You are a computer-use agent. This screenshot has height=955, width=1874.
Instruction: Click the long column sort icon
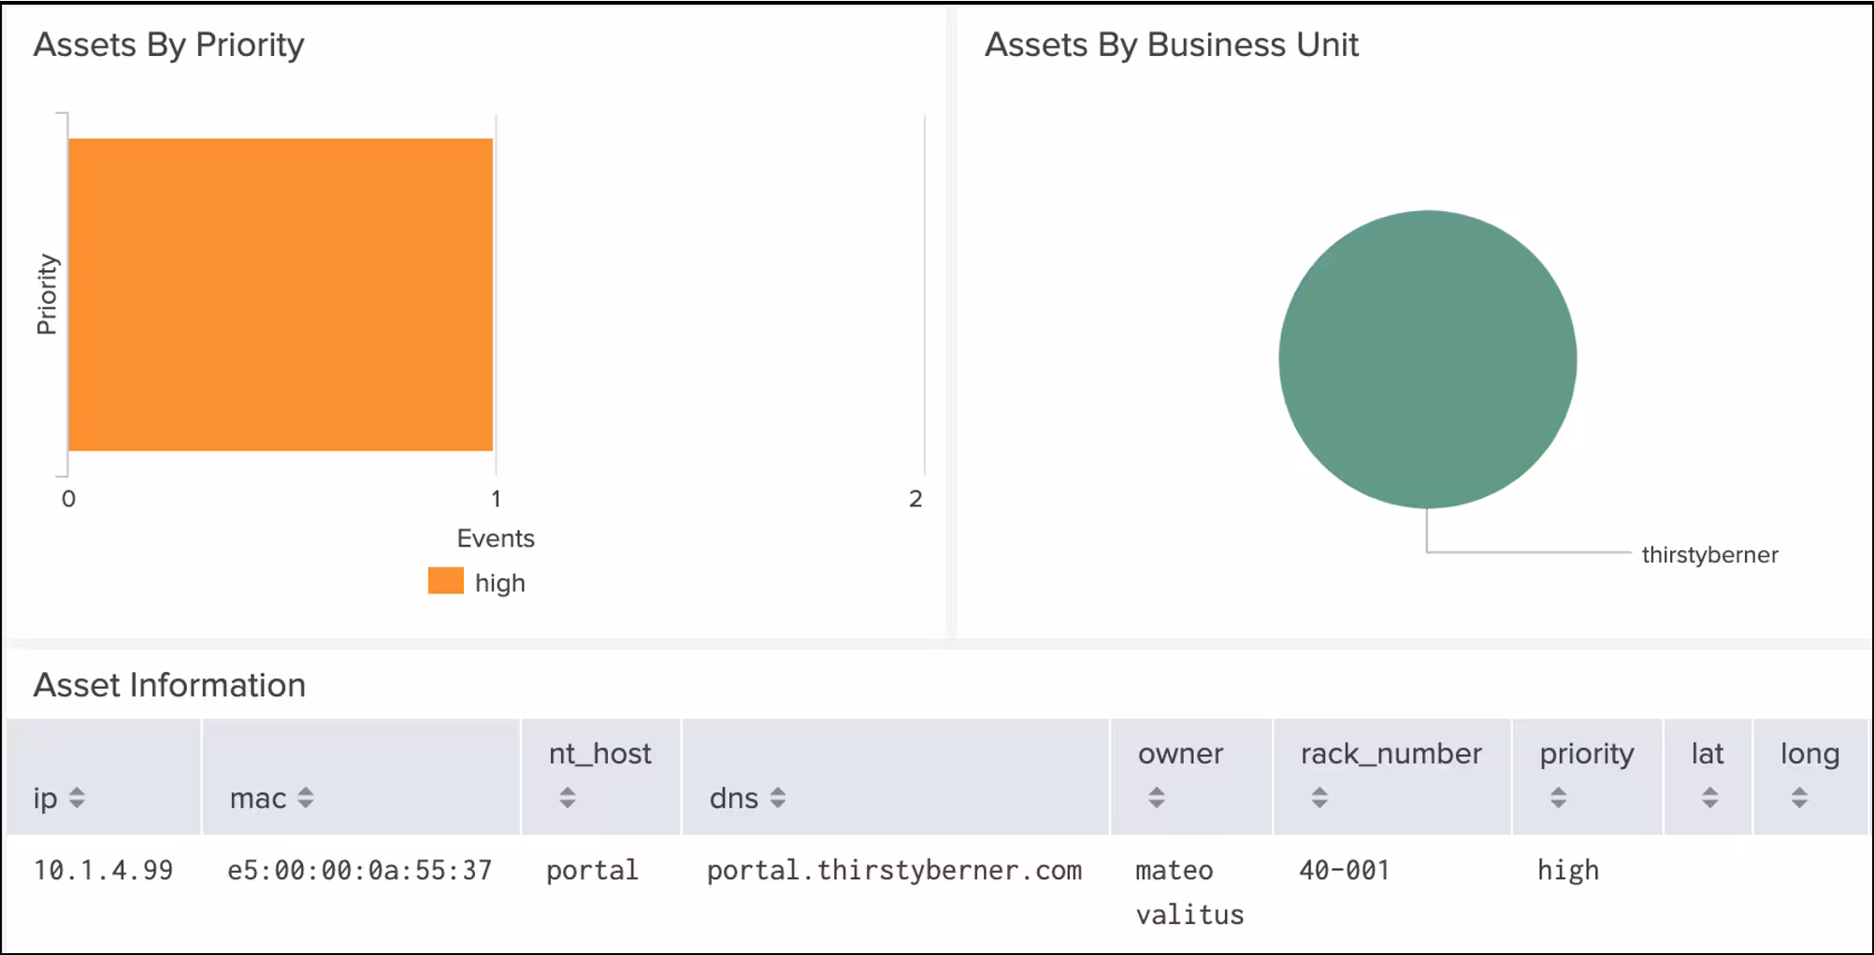pos(1799,797)
